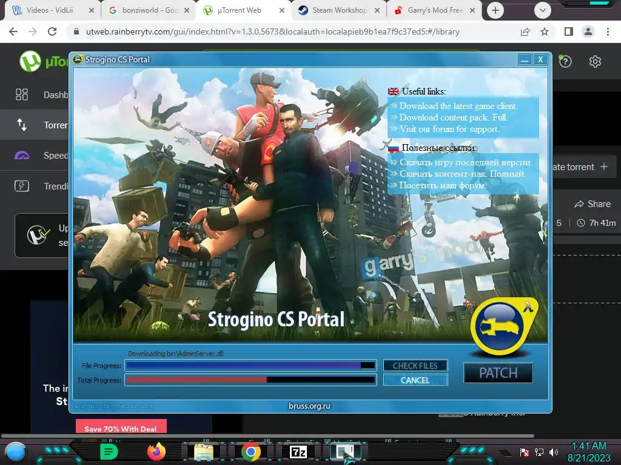Open Chrome's three-dot menu
Image resolution: width=621 pixels, height=465 pixels.
pyautogui.click(x=608, y=31)
